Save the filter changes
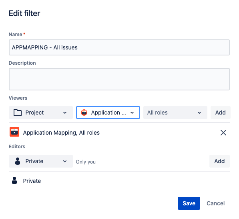This screenshot has width=239, height=219. click(x=189, y=203)
